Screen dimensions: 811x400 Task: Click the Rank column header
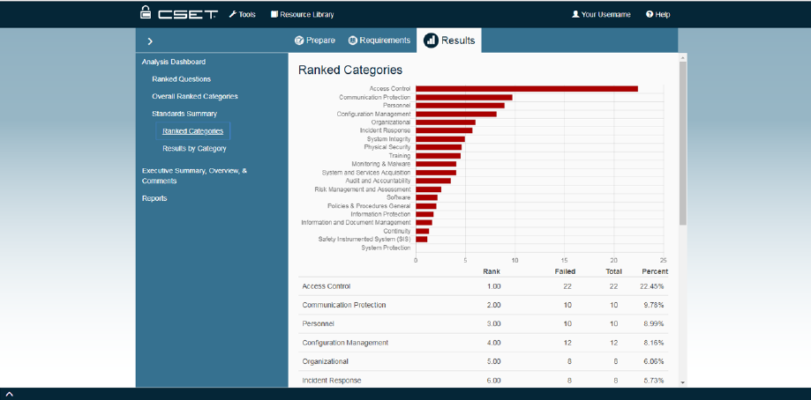[492, 271]
